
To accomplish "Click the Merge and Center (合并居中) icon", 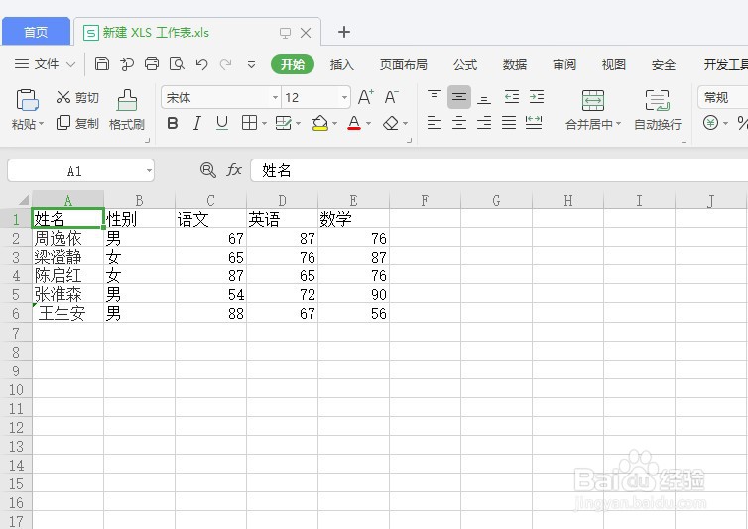I will pyautogui.click(x=593, y=101).
